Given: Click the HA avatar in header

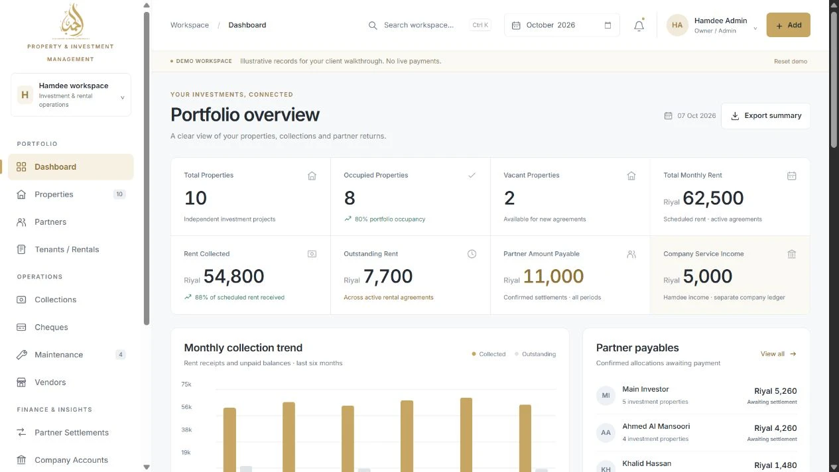Looking at the screenshot, I should point(677,25).
